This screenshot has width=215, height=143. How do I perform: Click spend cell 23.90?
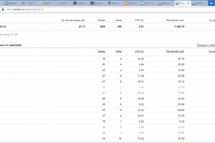181,99
